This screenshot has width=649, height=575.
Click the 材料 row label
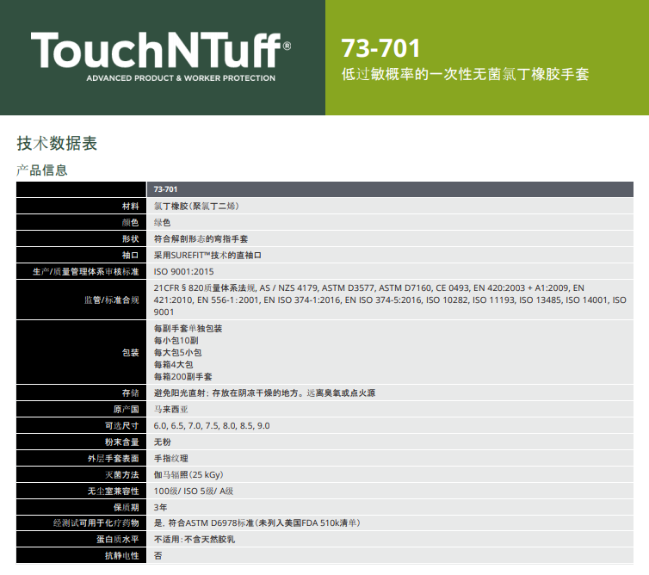pos(130,207)
